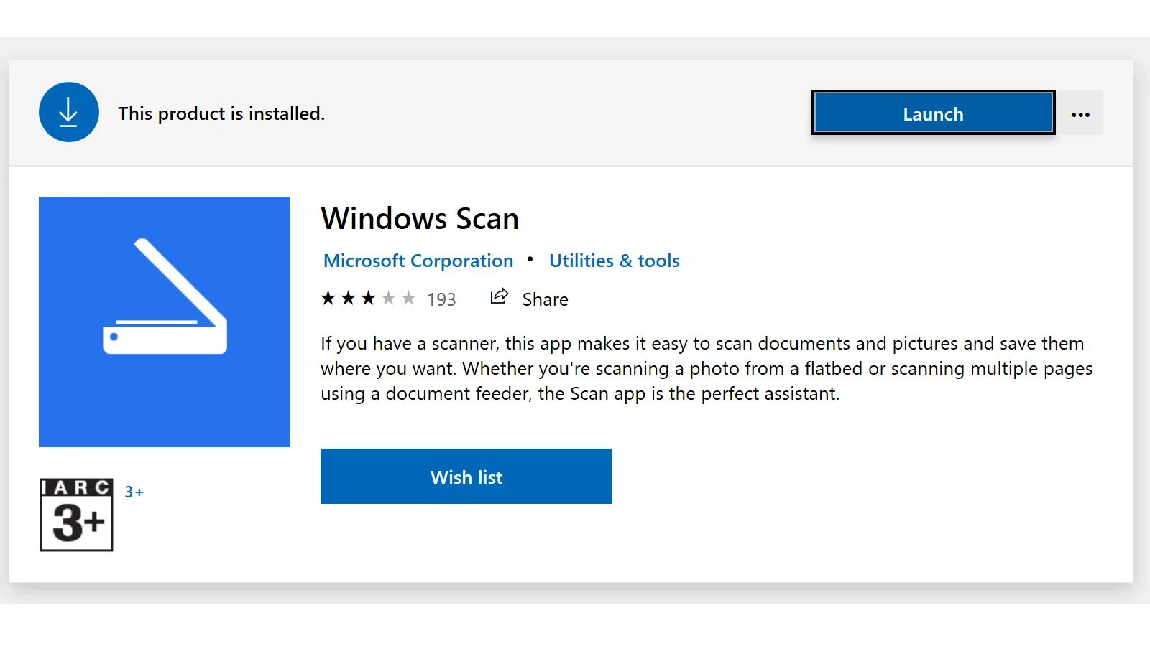Click the blue 3+ age rating link

coord(134,492)
